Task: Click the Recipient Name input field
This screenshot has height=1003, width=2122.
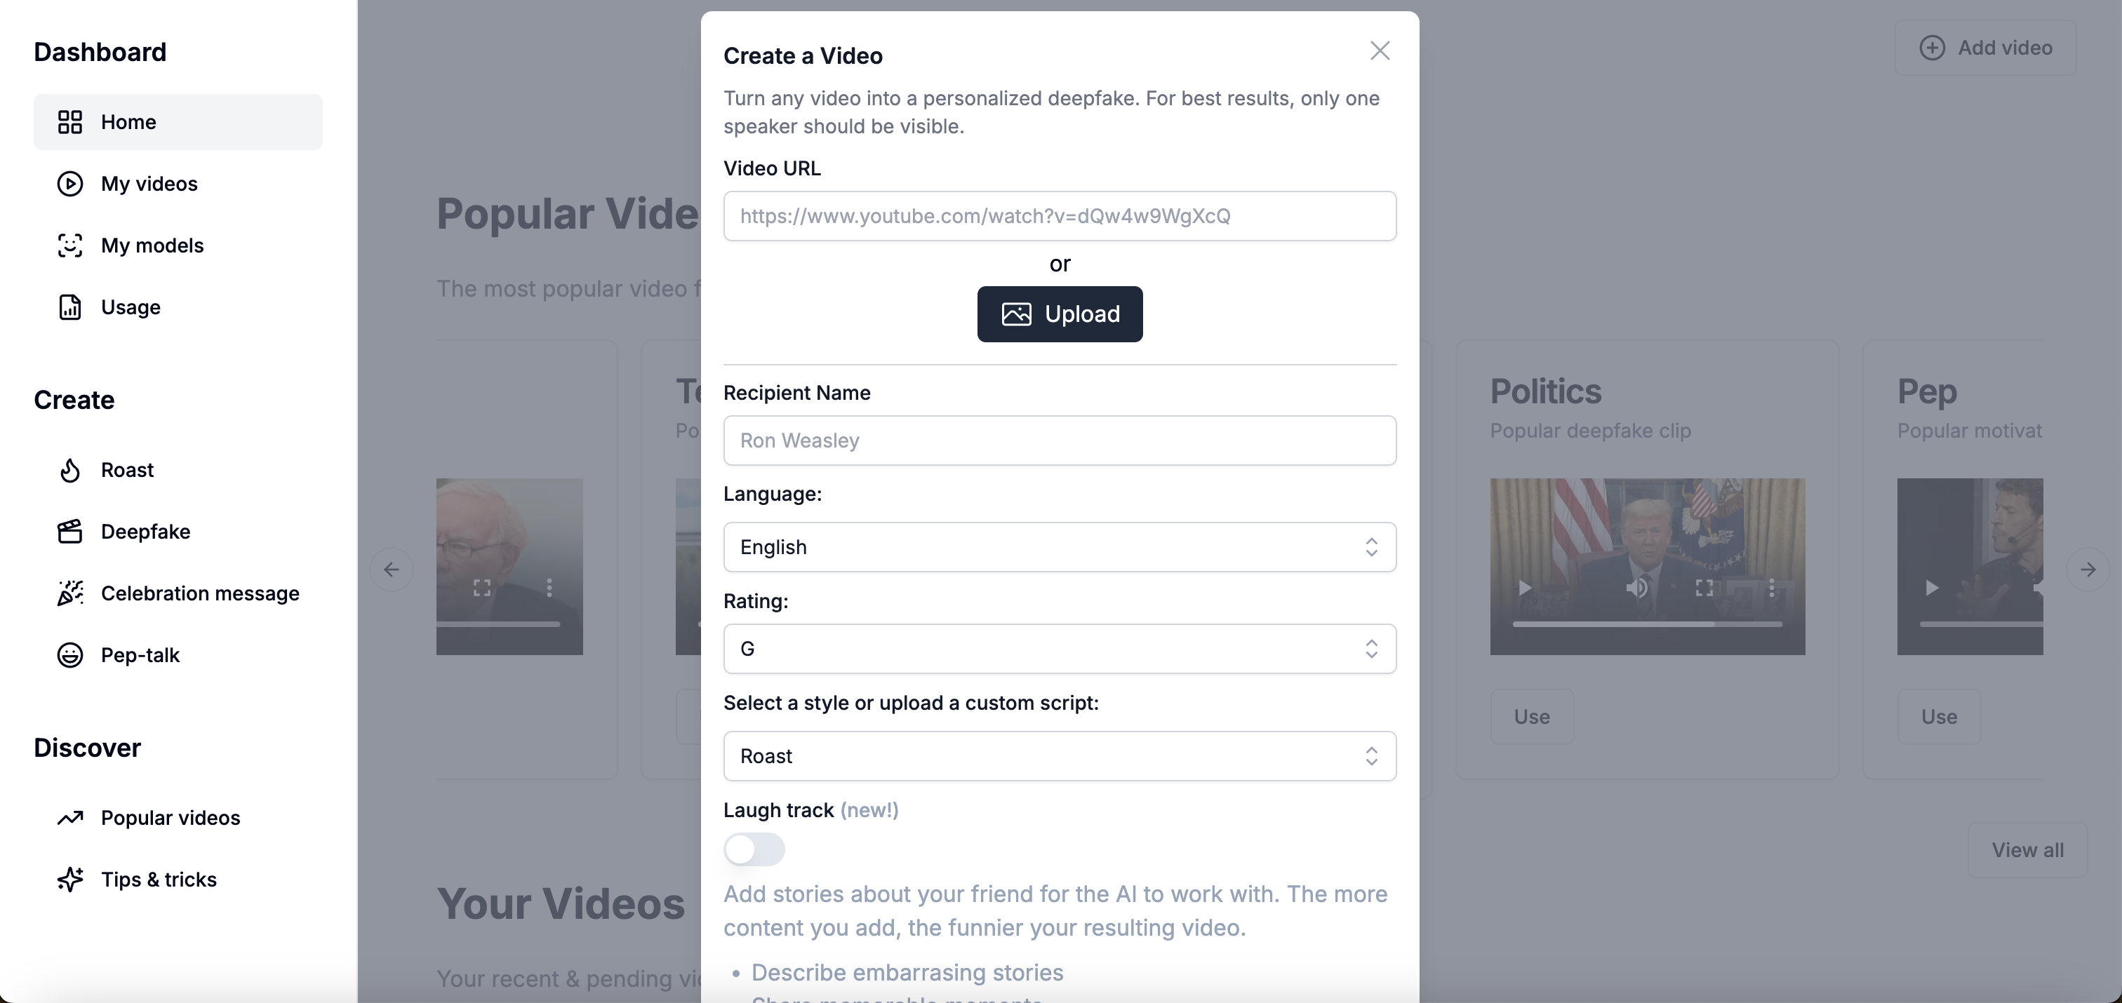Action: 1060,440
